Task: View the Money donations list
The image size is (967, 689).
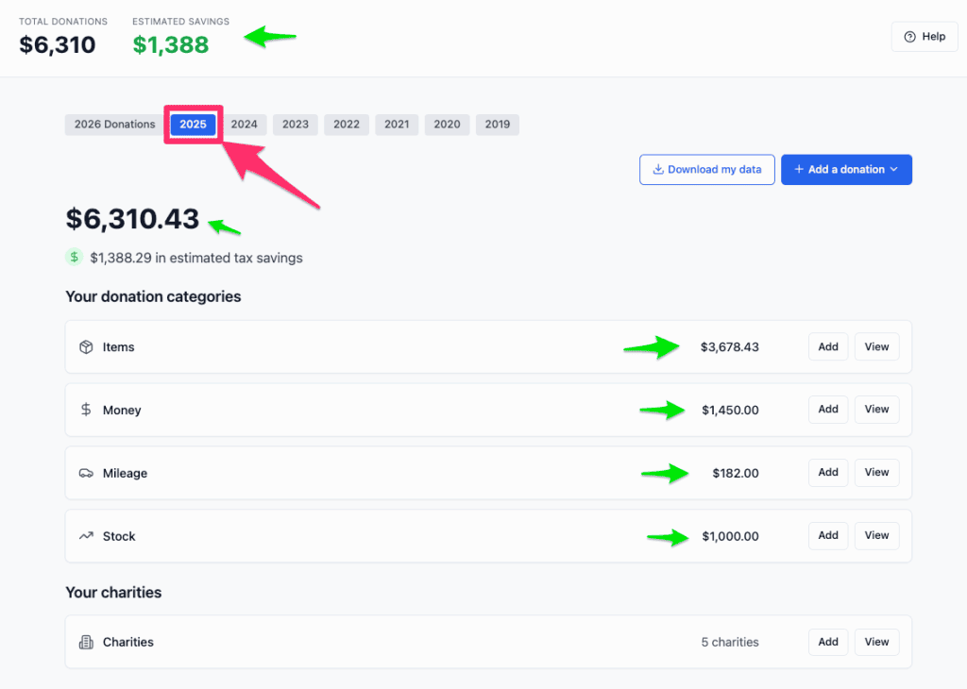Action: (876, 410)
